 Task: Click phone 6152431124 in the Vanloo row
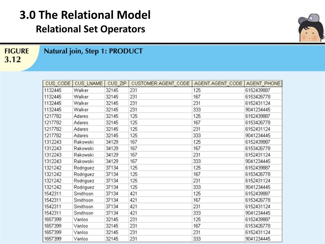(x=258, y=232)
